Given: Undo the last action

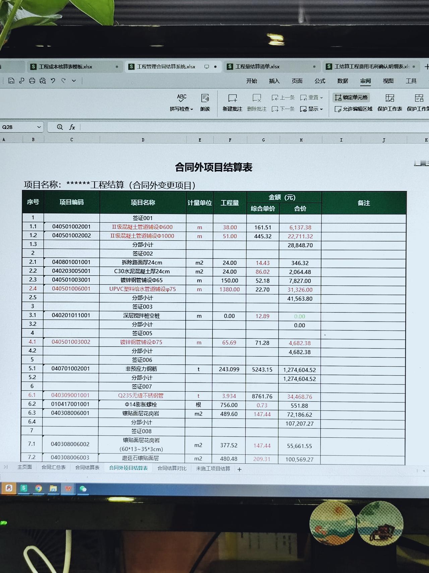Looking at the screenshot, I should tap(53, 81).
